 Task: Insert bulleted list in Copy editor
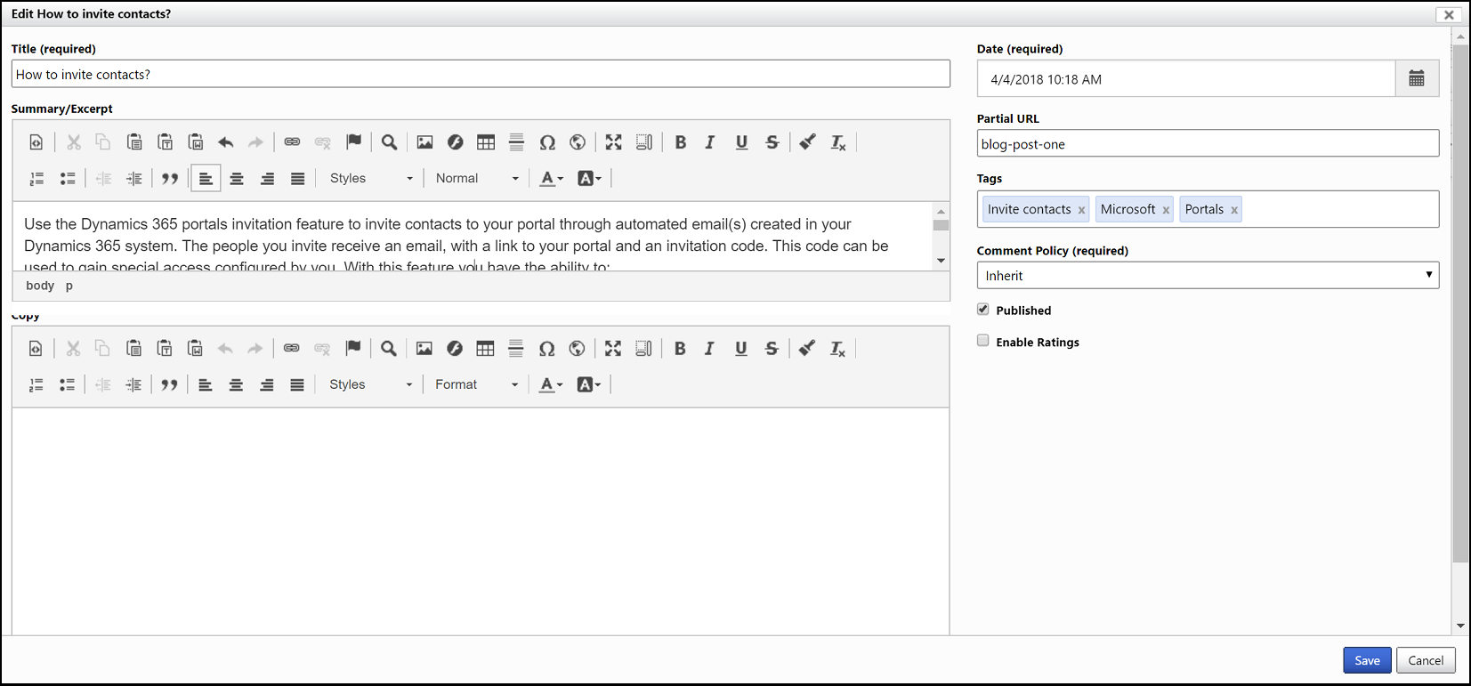point(67,385)
